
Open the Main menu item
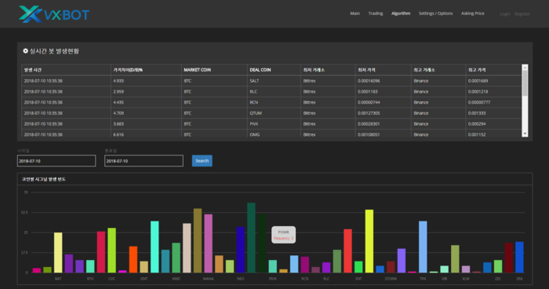[x=354, y=13]
